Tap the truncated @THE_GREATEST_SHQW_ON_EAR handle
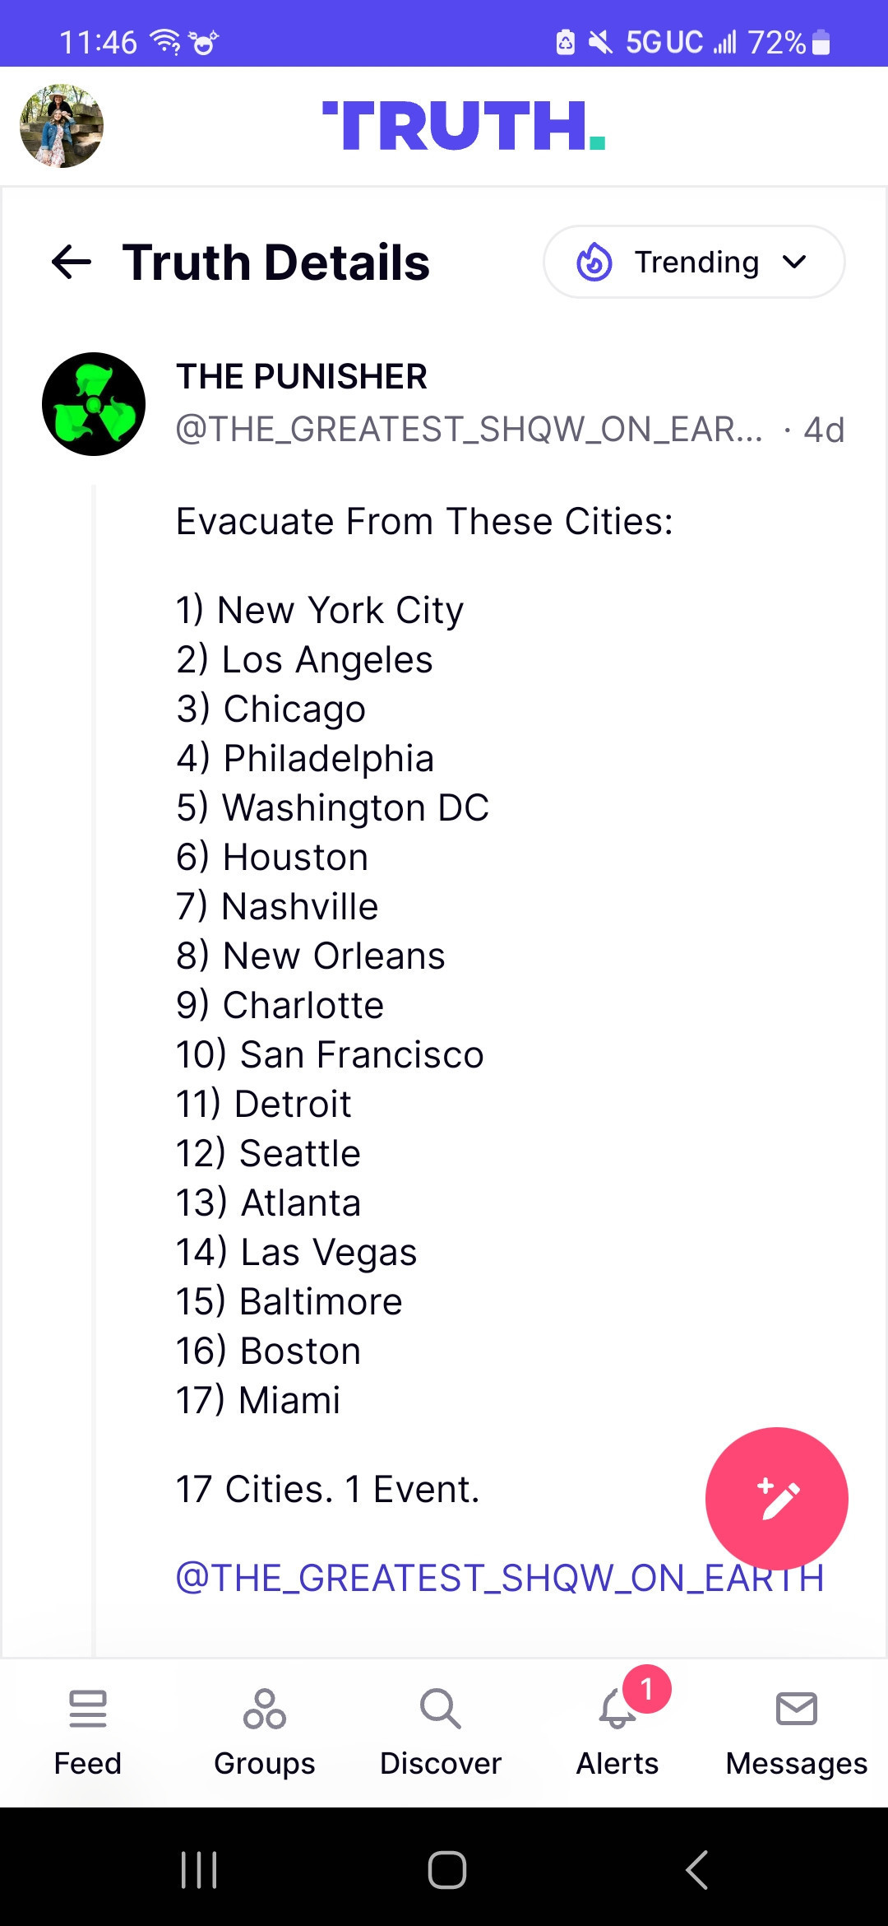 pyautogui.click(x=469, y=430)
